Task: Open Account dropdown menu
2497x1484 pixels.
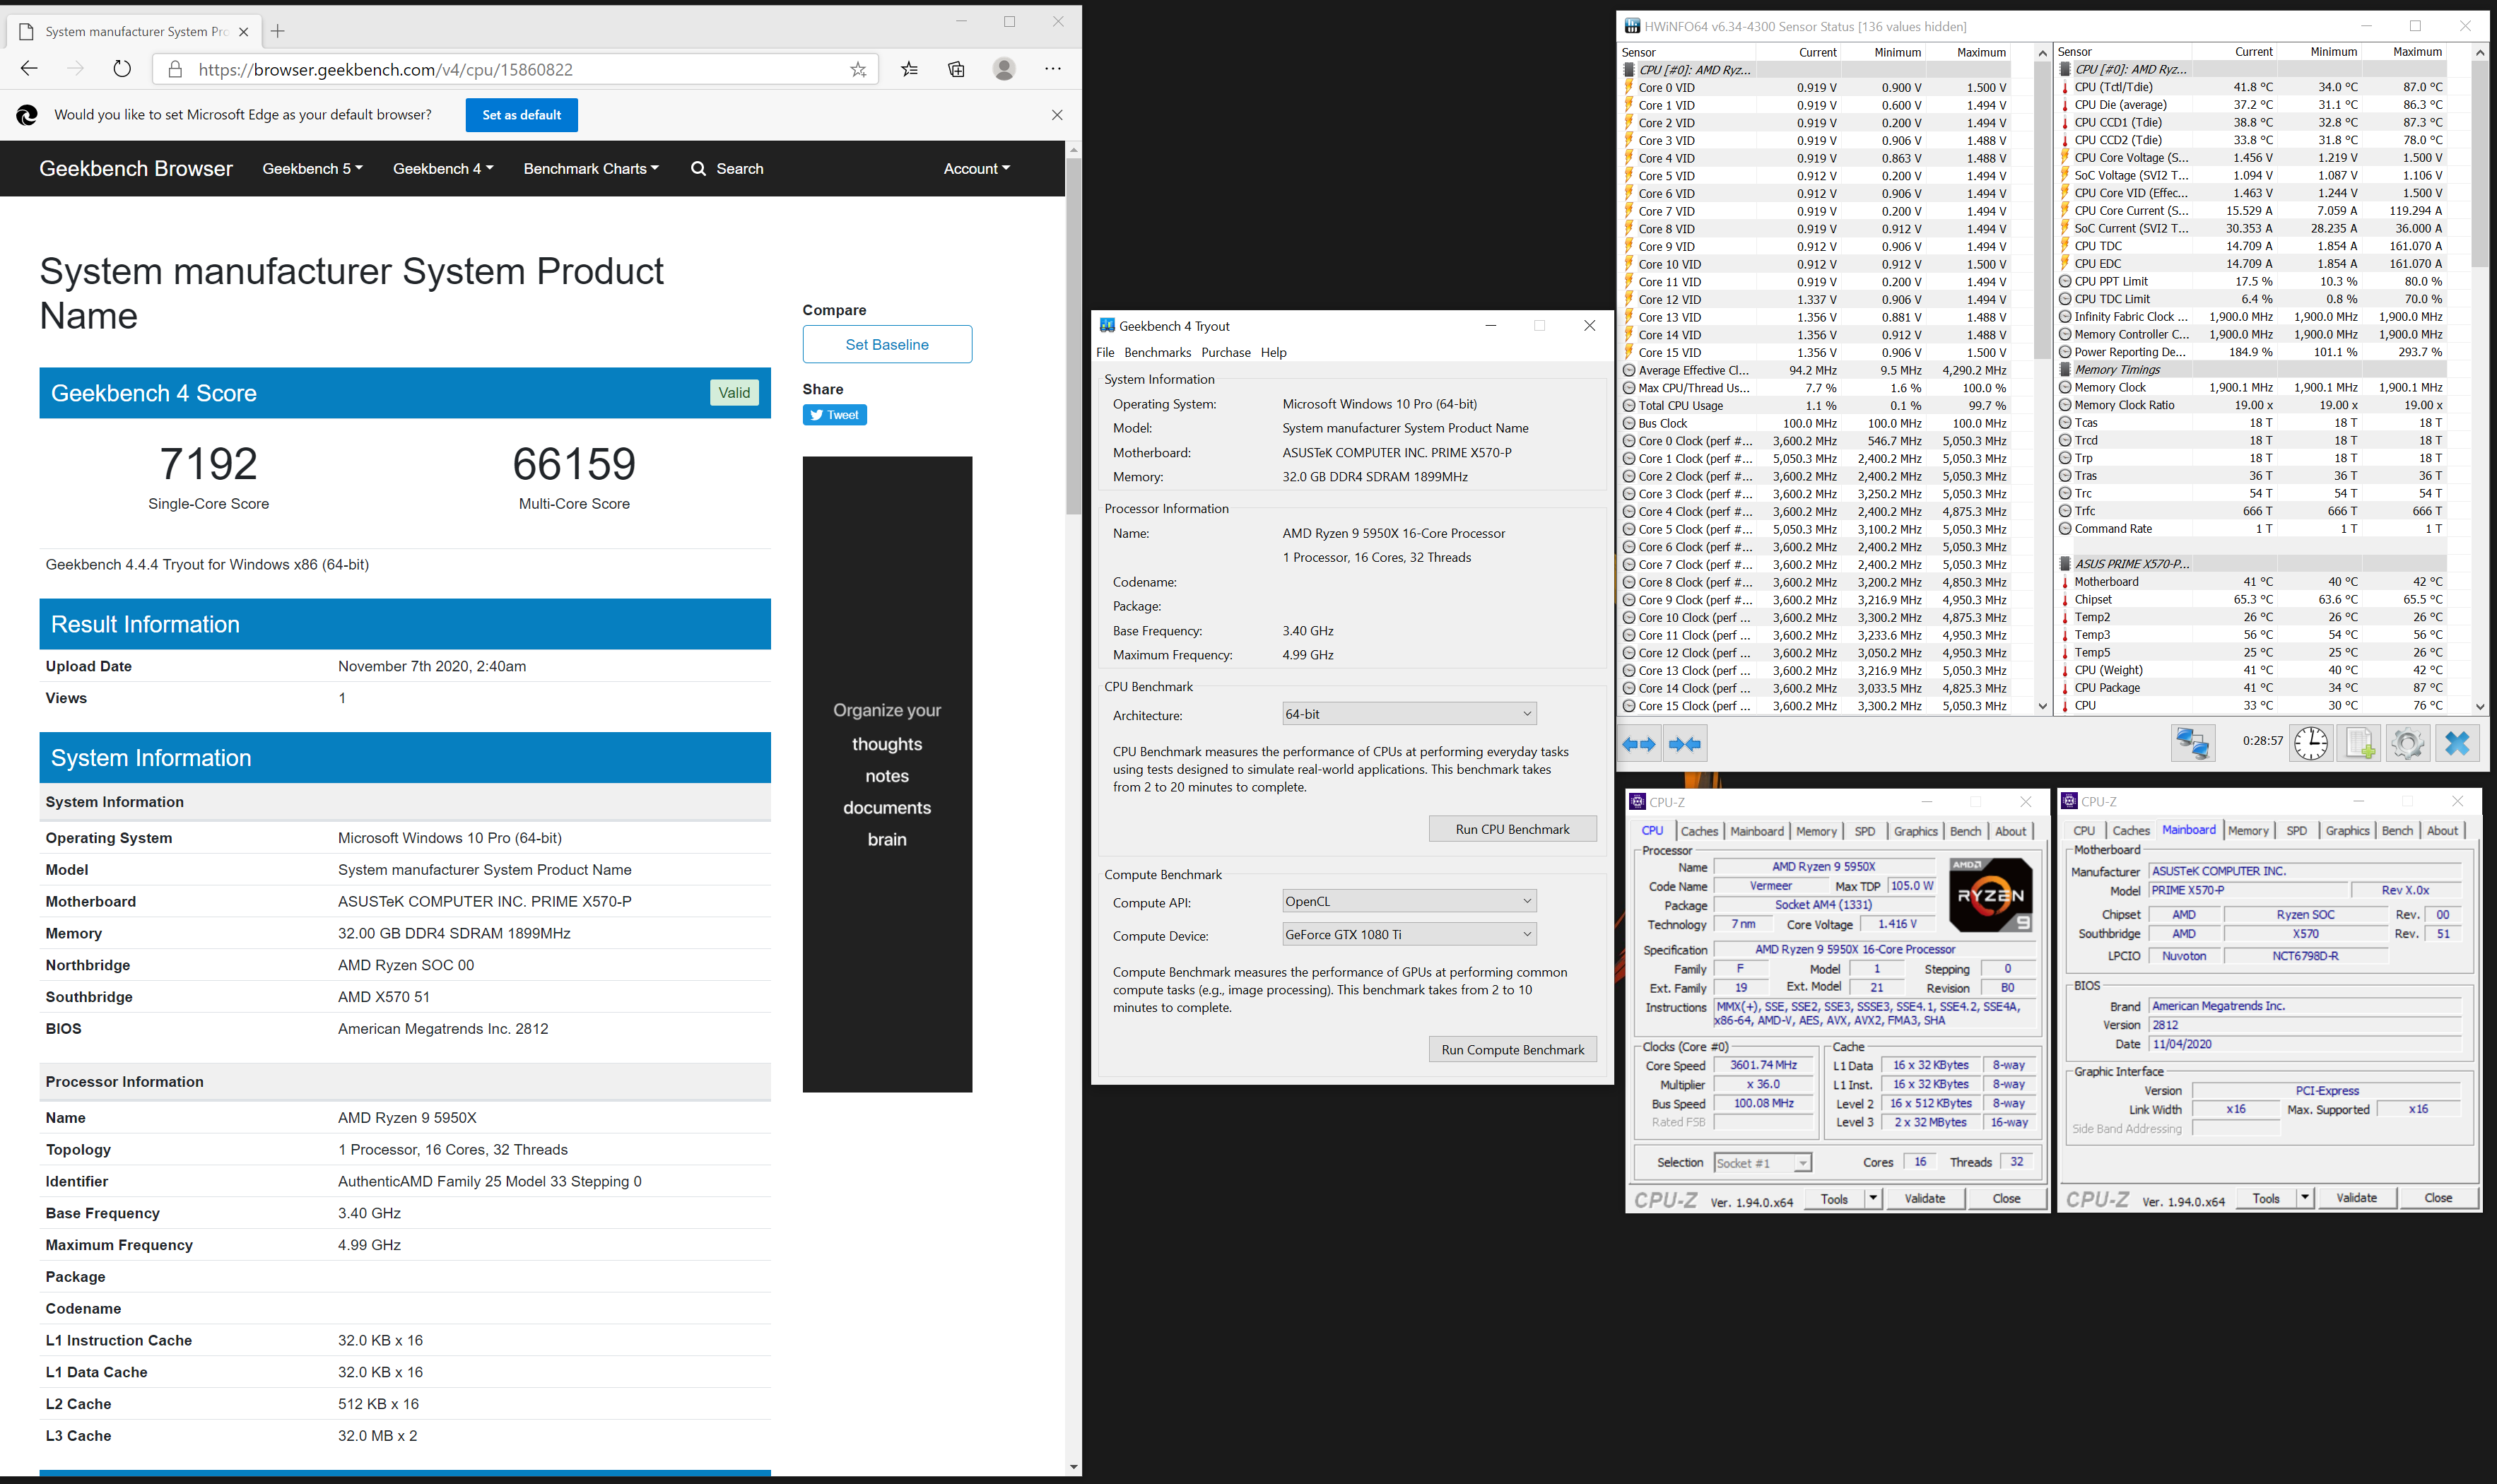Action: coord(976,169)
